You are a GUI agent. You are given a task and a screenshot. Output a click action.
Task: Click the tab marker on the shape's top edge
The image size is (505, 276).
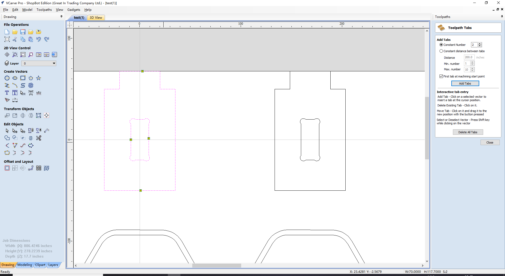142,71
